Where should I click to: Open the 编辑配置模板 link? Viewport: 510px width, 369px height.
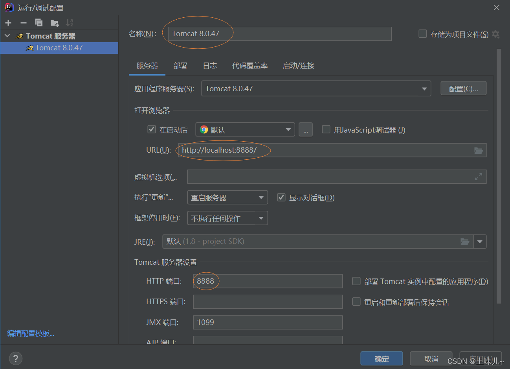(31, 334)
